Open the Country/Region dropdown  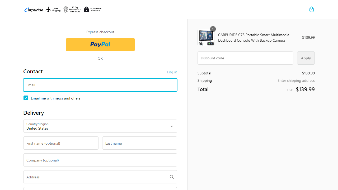pyautogui.click(x=100, y=126)
